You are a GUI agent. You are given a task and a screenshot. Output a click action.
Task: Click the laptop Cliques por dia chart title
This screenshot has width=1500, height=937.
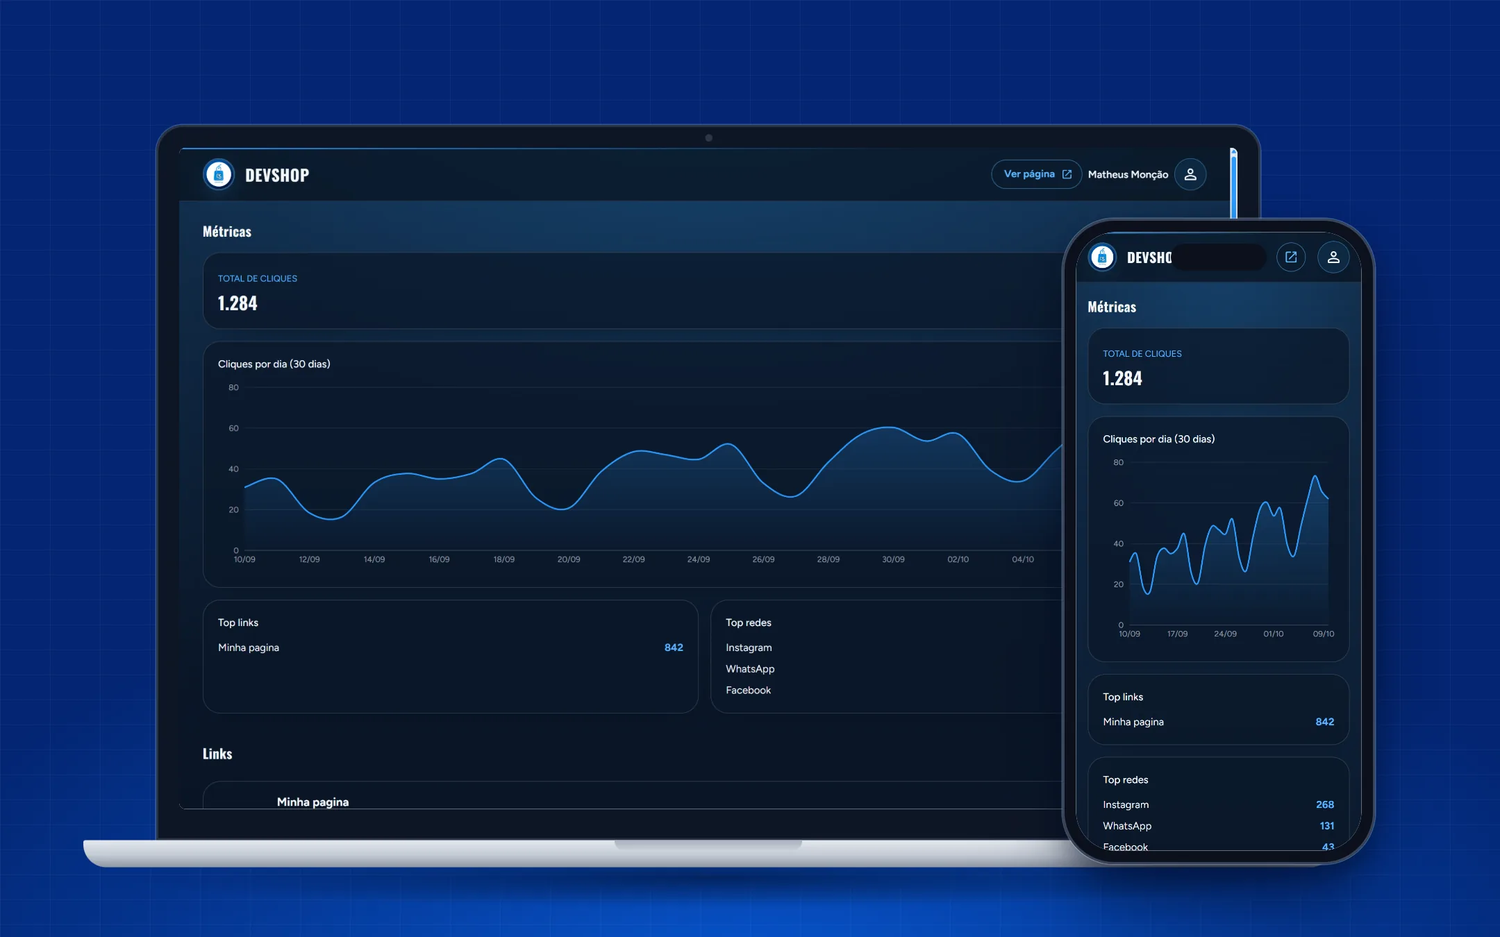[274, 364]
